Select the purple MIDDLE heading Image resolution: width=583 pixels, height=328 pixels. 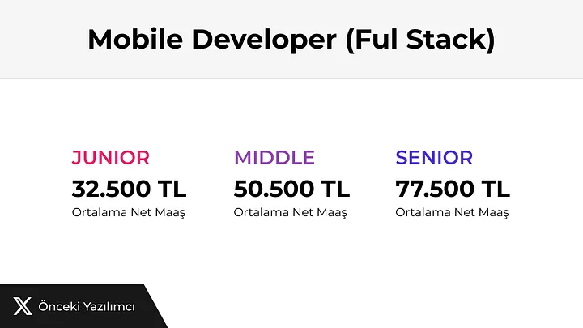pos(274,157)
